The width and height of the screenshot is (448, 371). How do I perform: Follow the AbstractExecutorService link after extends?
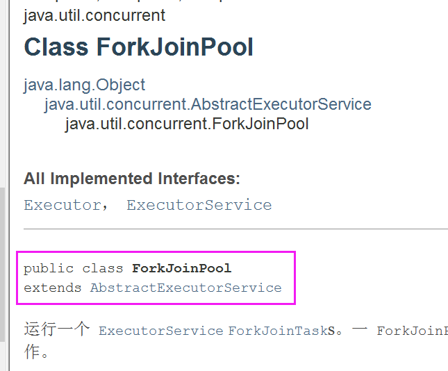[x=185, y=288]
